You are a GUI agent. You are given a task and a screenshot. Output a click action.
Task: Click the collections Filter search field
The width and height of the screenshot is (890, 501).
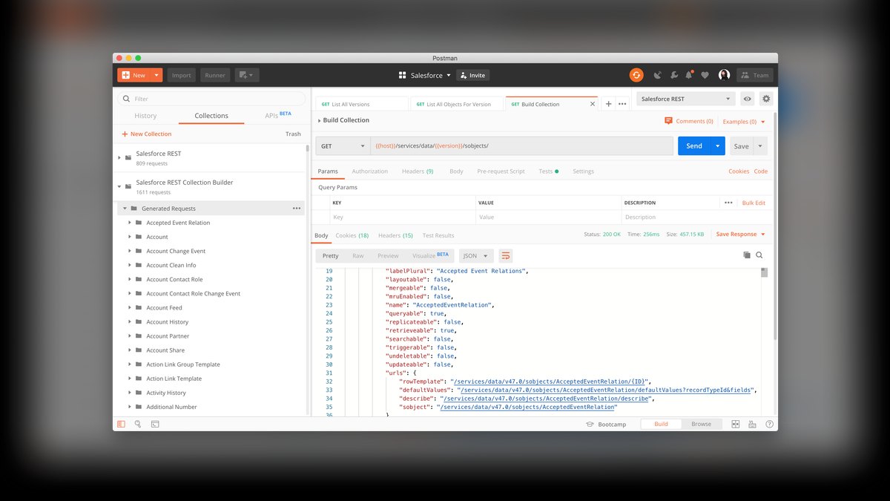(211, 99)
